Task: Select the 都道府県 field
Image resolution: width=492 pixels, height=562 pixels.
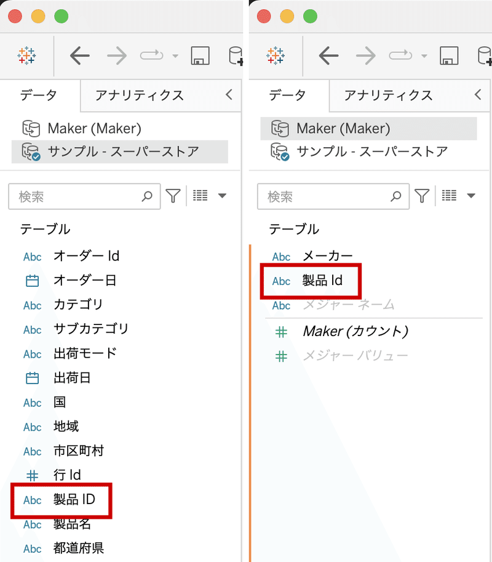Action: point(79,548)
